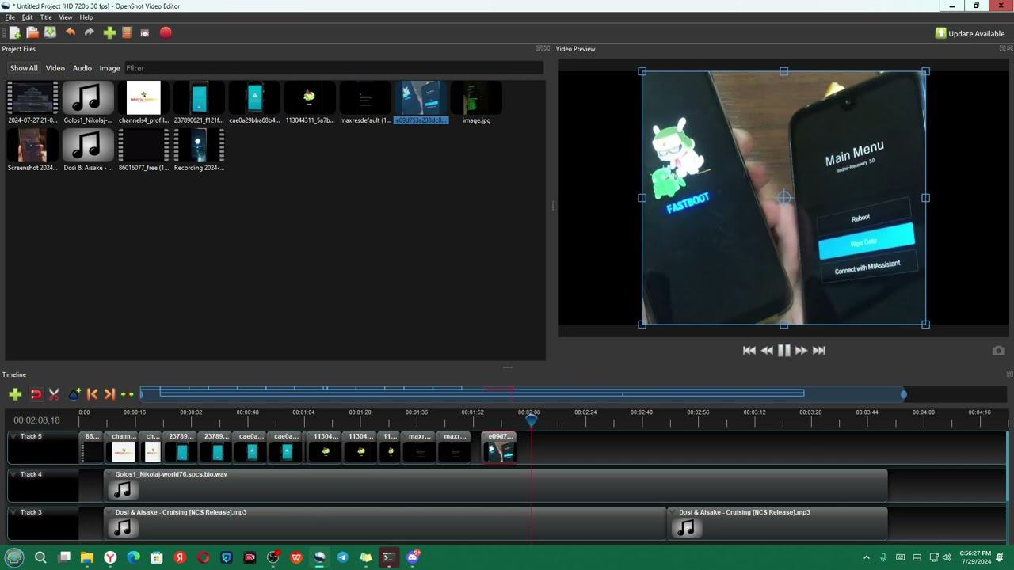This screenshot has width=1014, height=570.
Task: Open the File menu
Action: tap(10, 17)
